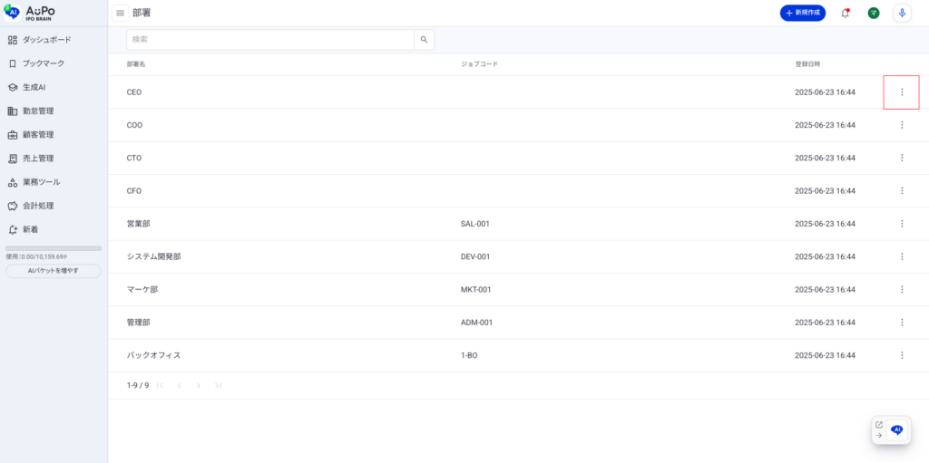Open the three-dot menu for CEO row
The image size is (929, 463).
pos(901,92)
